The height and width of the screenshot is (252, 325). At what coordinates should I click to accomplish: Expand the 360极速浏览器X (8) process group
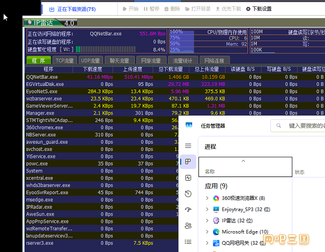207,198
